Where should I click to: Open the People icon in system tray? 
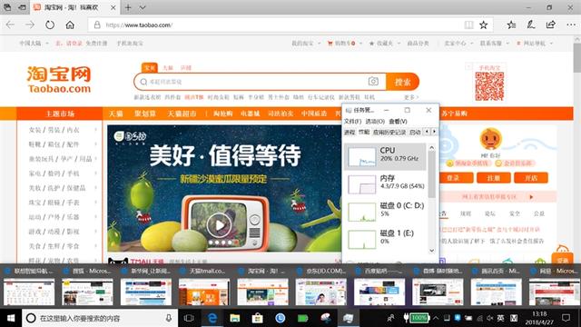tap(390, 318)
